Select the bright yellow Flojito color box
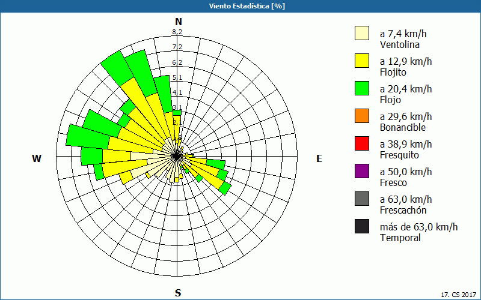Viewport: 481px width, 300px height. [362, 61]
